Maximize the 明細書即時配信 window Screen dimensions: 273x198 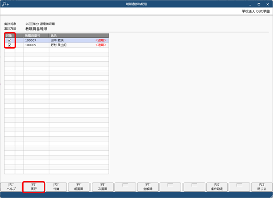(259, 4)
